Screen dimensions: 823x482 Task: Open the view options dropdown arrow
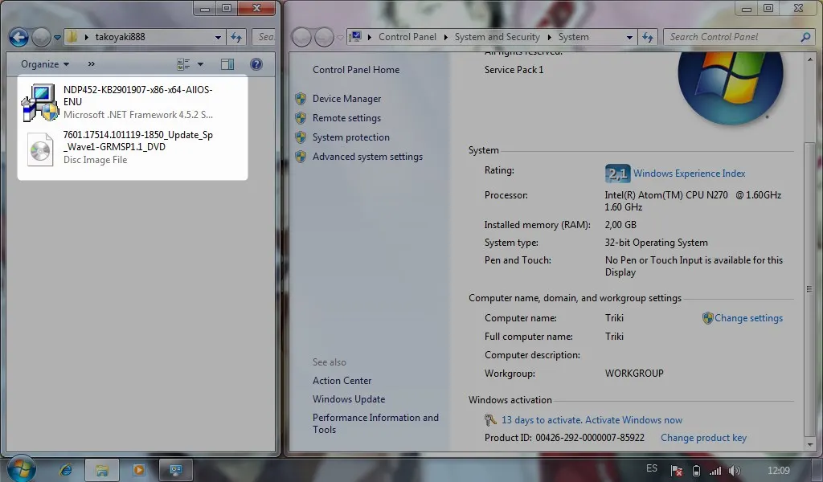pos(200,64)
